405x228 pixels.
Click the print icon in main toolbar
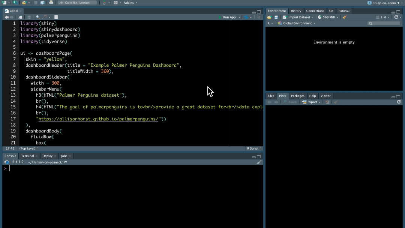51,3
